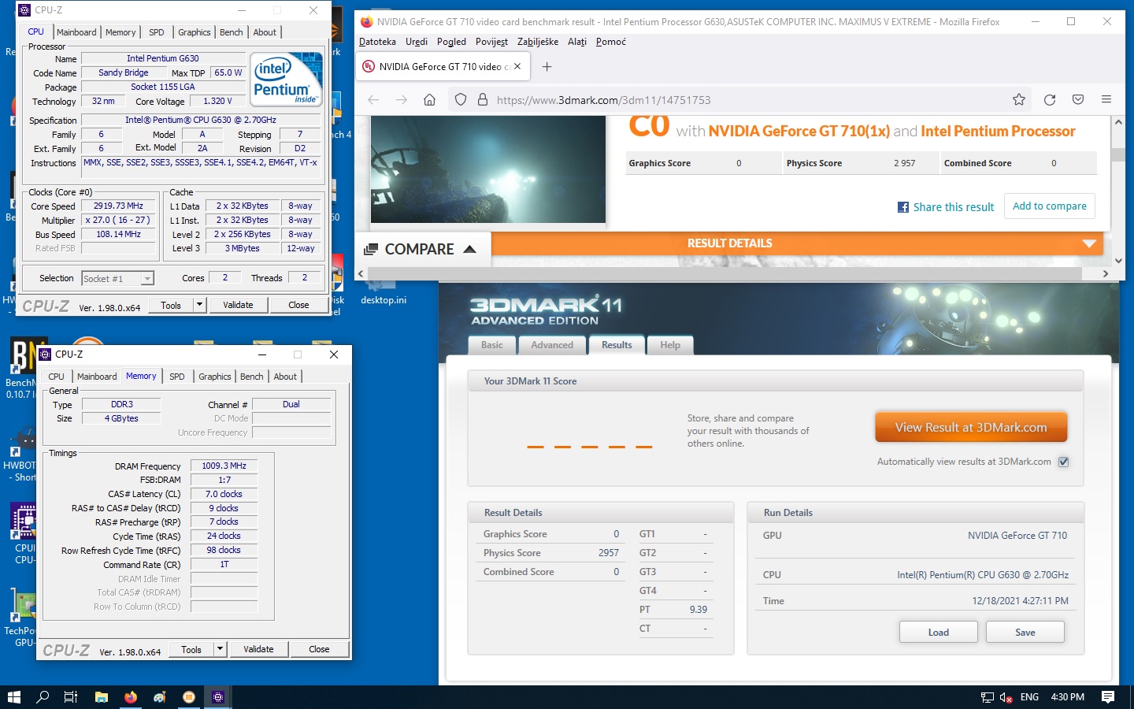
Task: Open Tools dropdown arrow in upper CPU-Z
Action: 199,305
